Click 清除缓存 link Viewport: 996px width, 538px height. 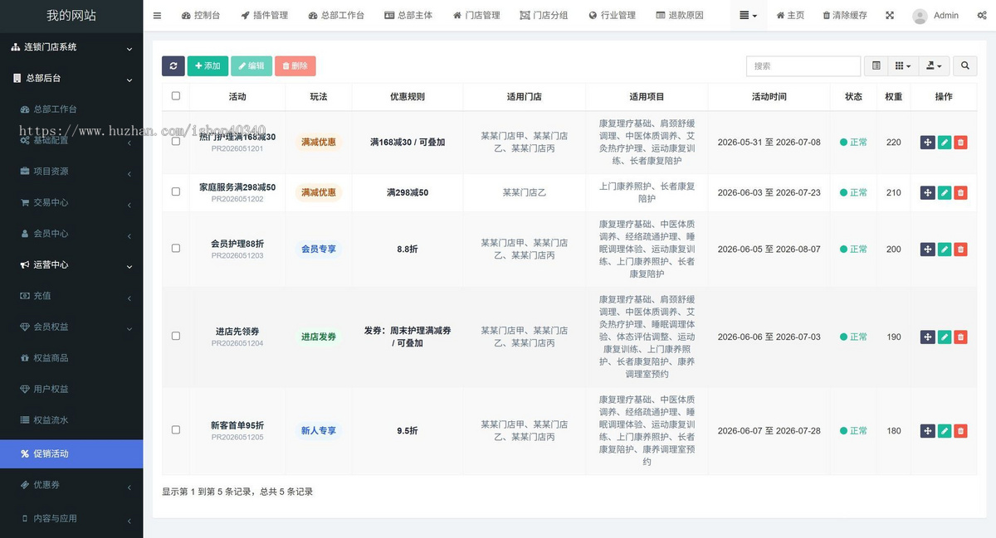[844, 15]
